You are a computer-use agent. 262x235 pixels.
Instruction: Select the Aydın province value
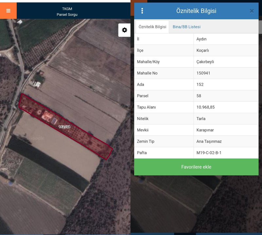pos(201,39)
